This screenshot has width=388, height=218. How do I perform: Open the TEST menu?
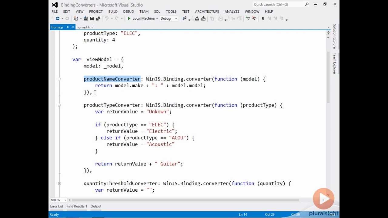pyautogui.click(x=186, y=12)
